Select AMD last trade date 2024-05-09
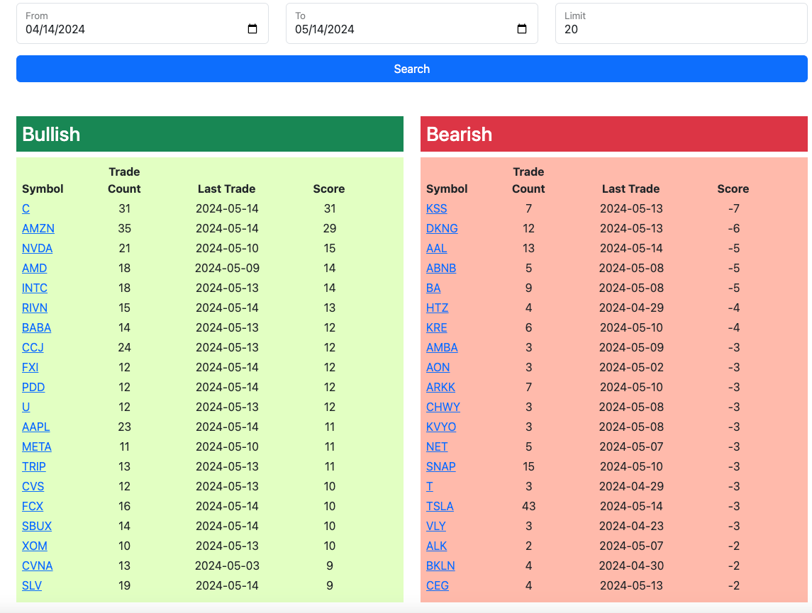Image resolution: width=812 pixels, height=613 pixels. (228, 268)
